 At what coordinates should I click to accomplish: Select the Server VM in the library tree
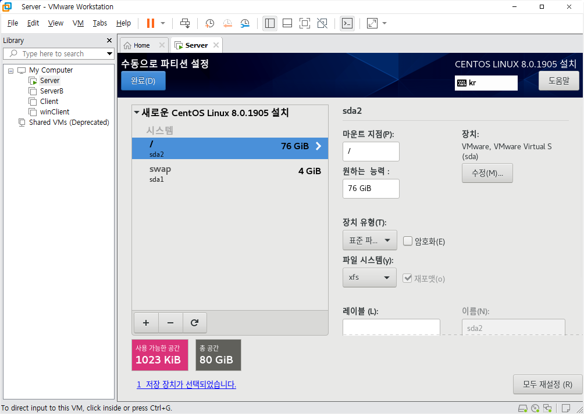point(49,81)
